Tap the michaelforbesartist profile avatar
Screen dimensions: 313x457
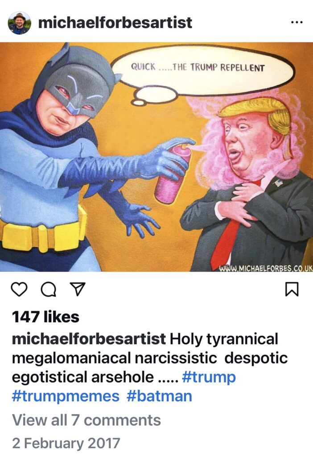[x=19, y=23]
